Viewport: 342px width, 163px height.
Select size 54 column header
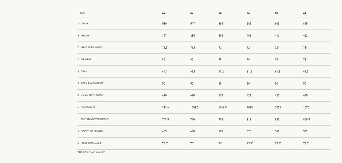click(x=220, y=13)
